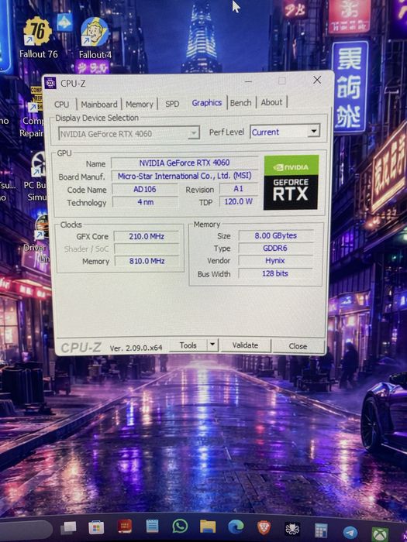Click the Memory clock value 810.0 MHz
Screen dimensions: 407x542
(x=147, y=261)
